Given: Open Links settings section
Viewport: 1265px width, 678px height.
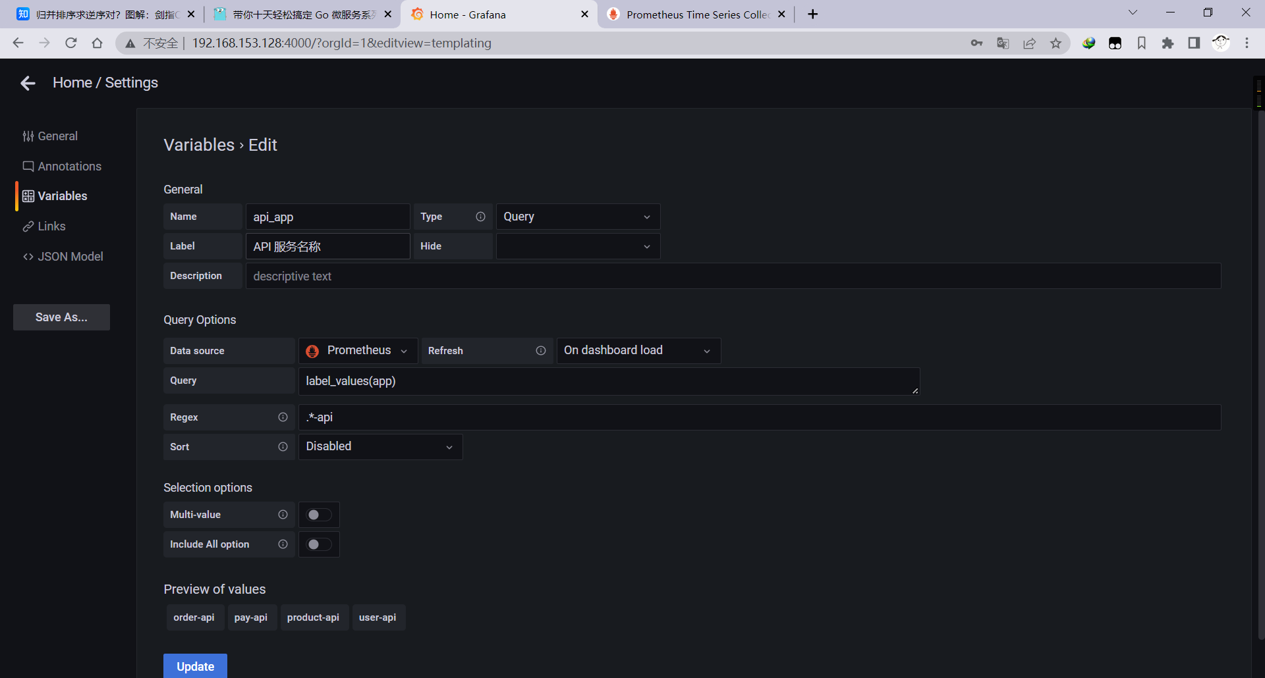Looking at the screenshot, I should tap(44, 226).
